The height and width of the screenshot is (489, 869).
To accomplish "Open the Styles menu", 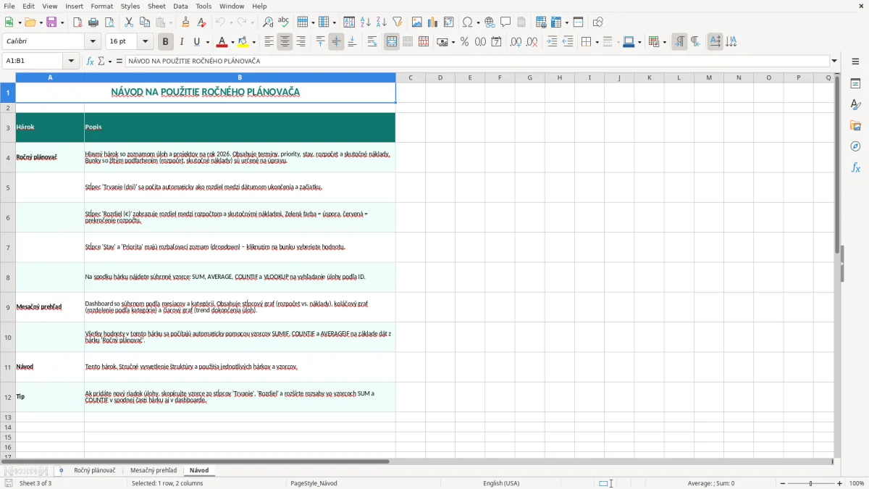I will [130, 6].
